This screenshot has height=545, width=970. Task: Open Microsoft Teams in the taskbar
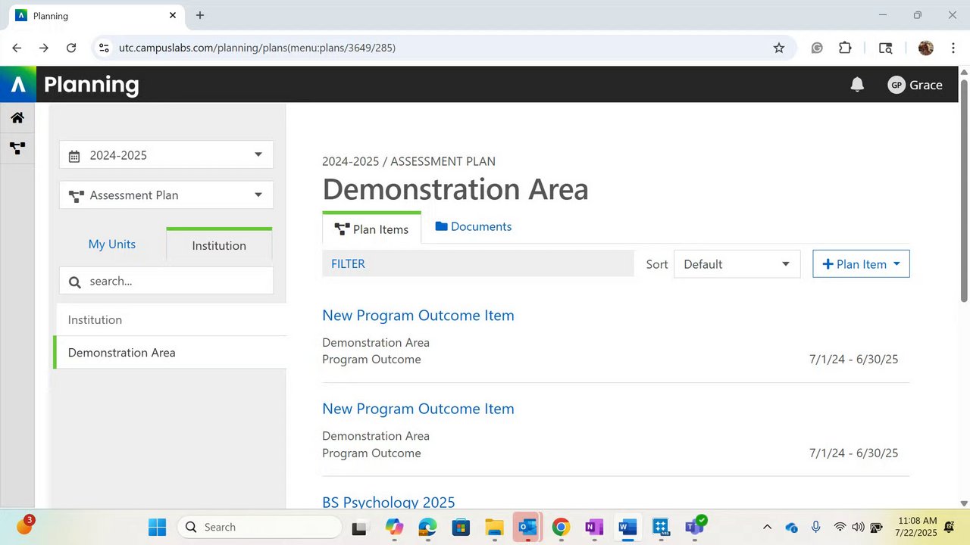coord(694,527)
